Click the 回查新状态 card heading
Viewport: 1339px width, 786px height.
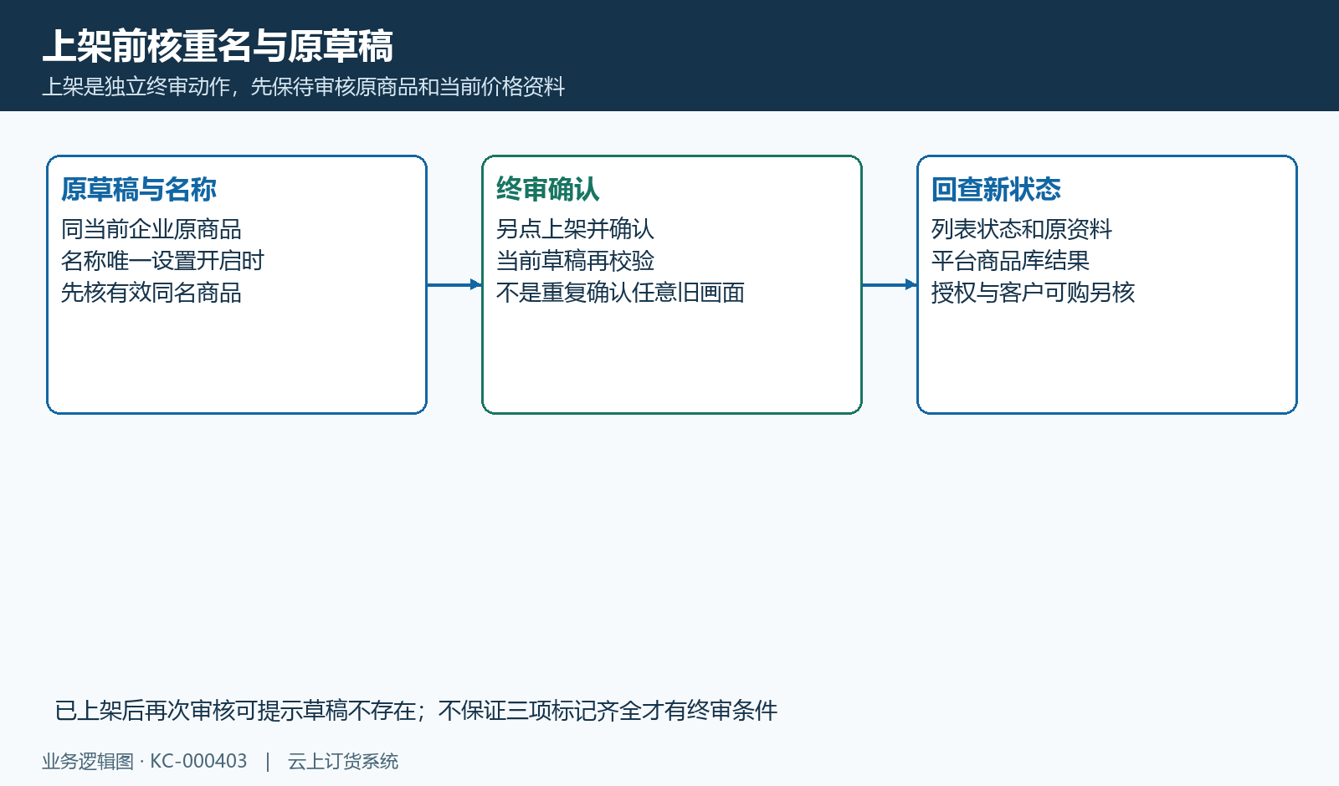point(996,190)
